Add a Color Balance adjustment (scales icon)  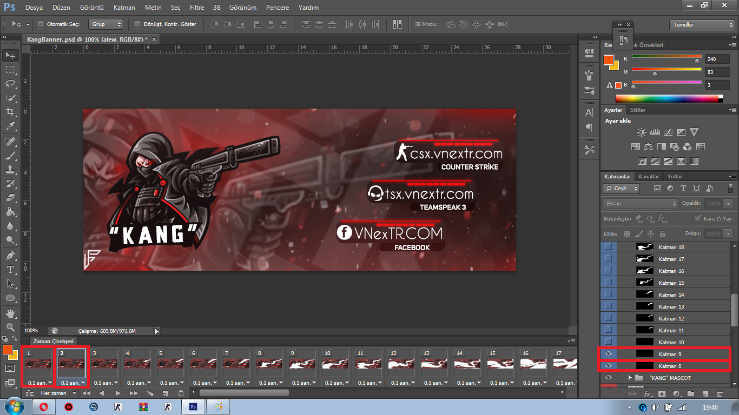648,146
